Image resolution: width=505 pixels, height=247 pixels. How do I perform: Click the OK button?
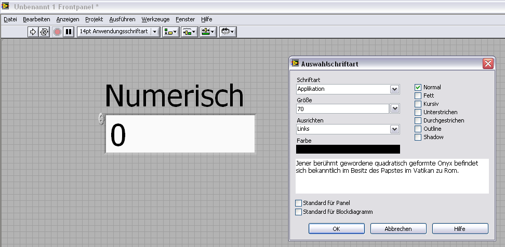[337, 229]
